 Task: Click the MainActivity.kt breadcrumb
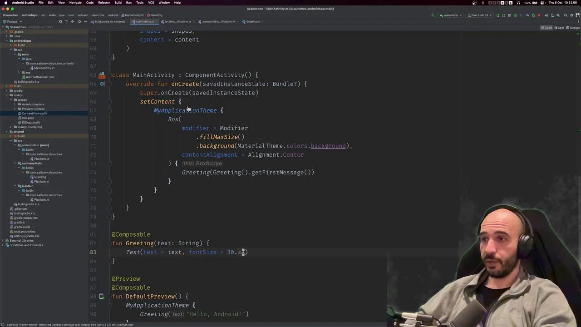pyautogui.click(x=134, y=15)
